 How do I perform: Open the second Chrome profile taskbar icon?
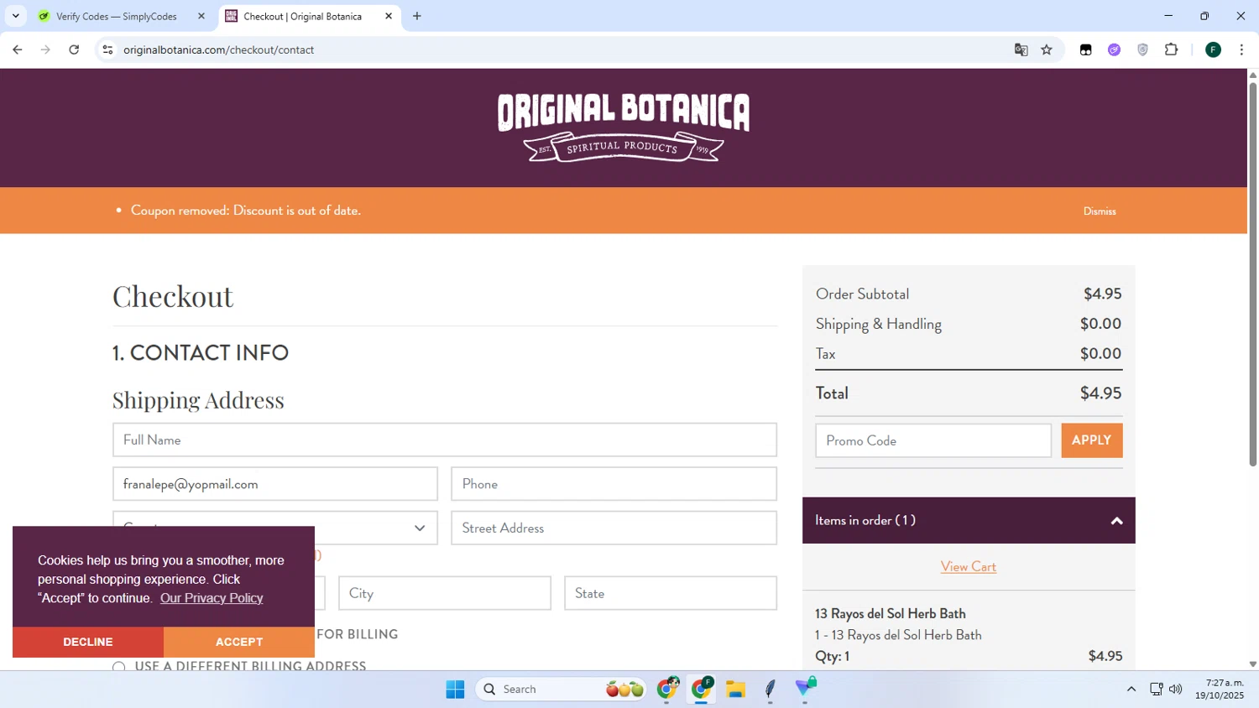point(702,690)
